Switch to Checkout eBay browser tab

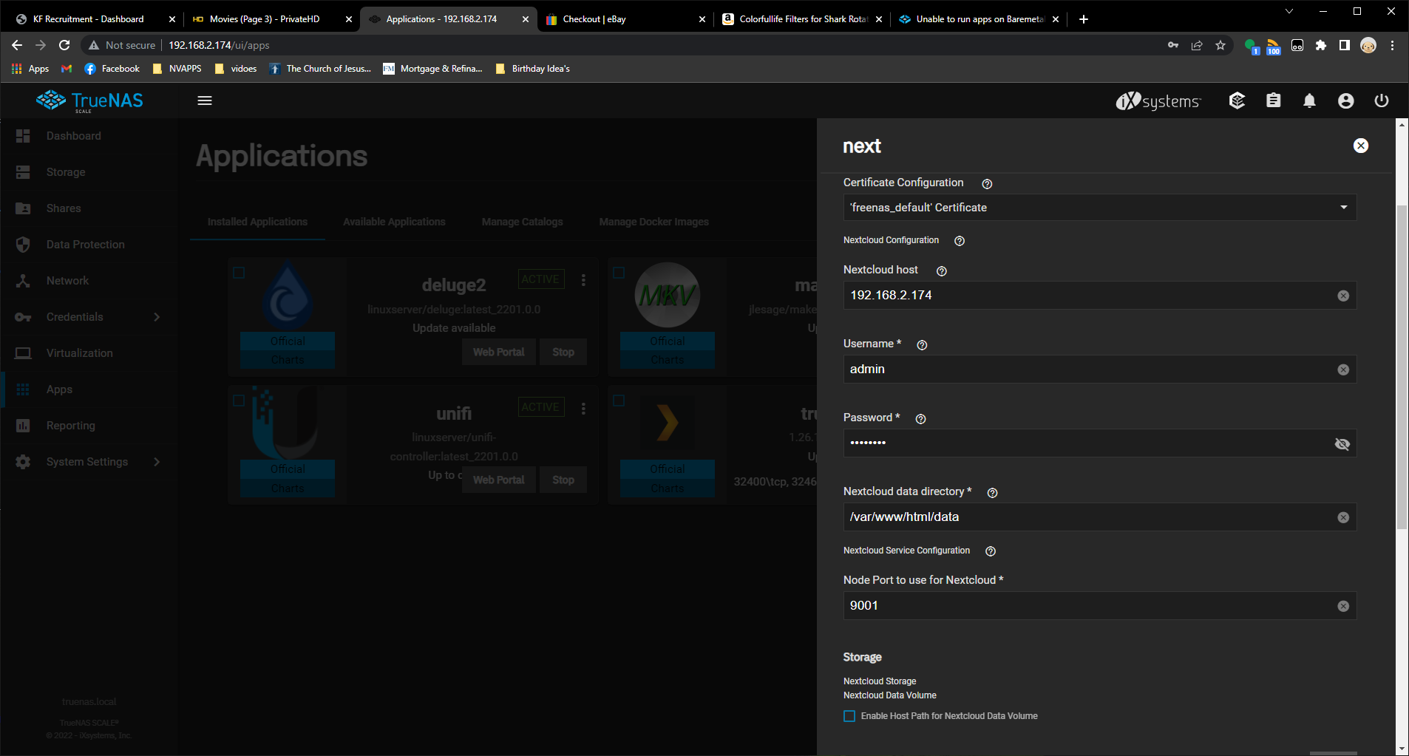click(625, 19)
